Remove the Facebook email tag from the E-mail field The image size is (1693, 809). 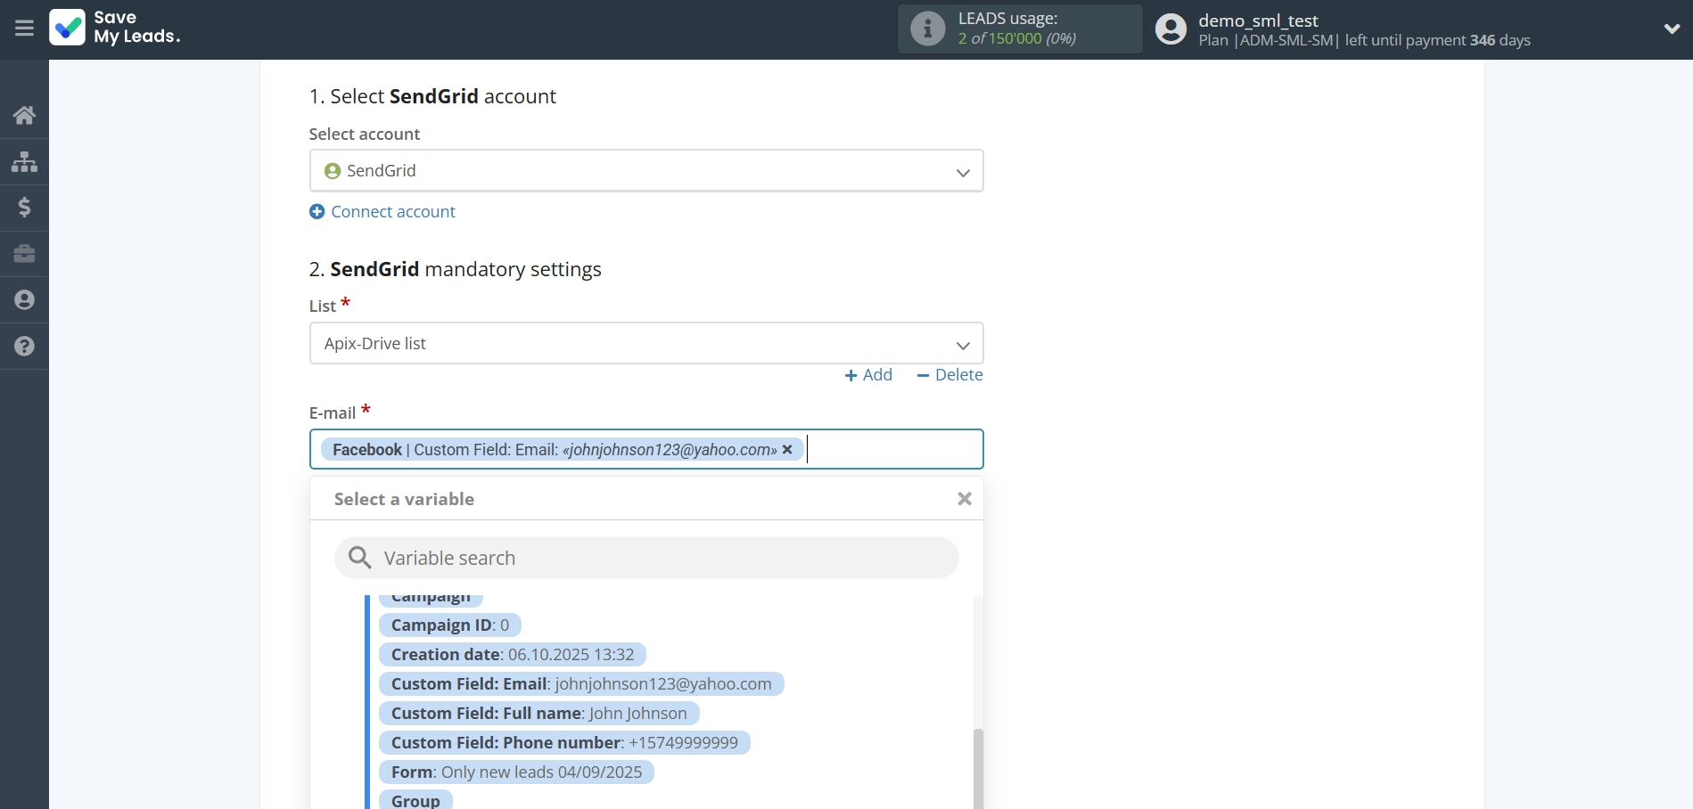[x=787, y=450]
